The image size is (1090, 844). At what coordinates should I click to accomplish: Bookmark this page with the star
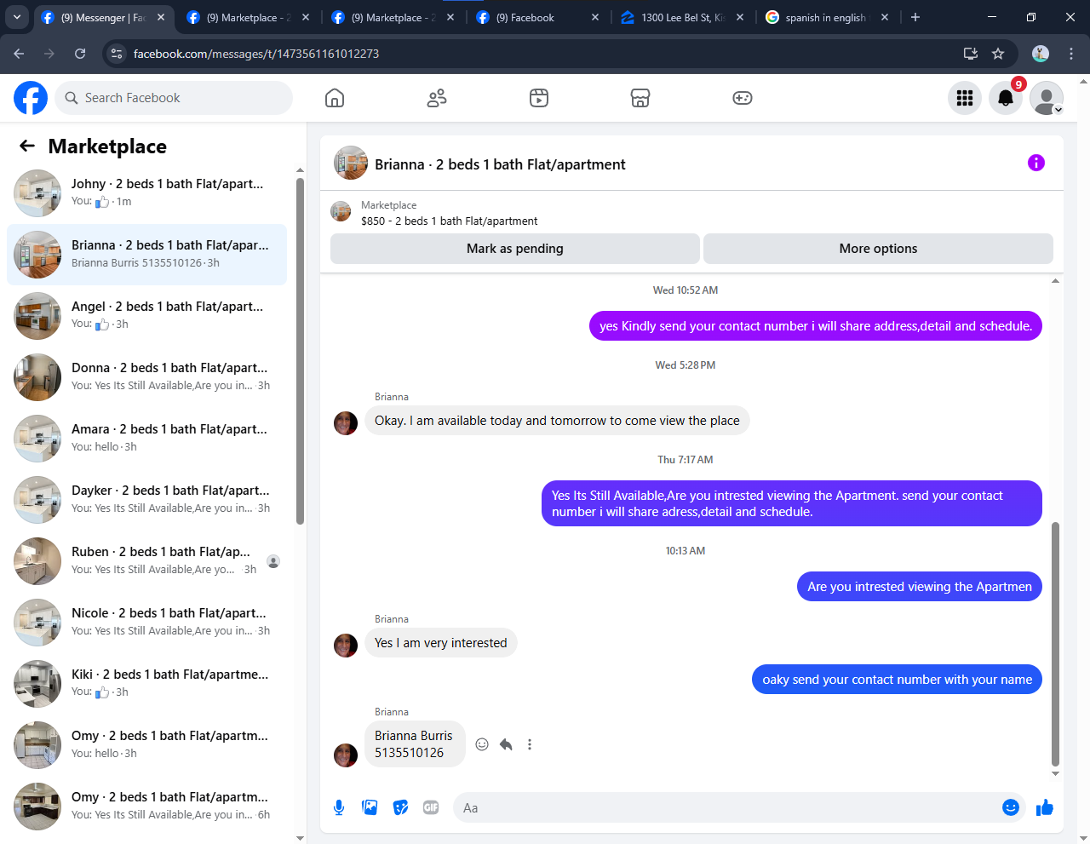pyautogui.click(x=998, y=54)
